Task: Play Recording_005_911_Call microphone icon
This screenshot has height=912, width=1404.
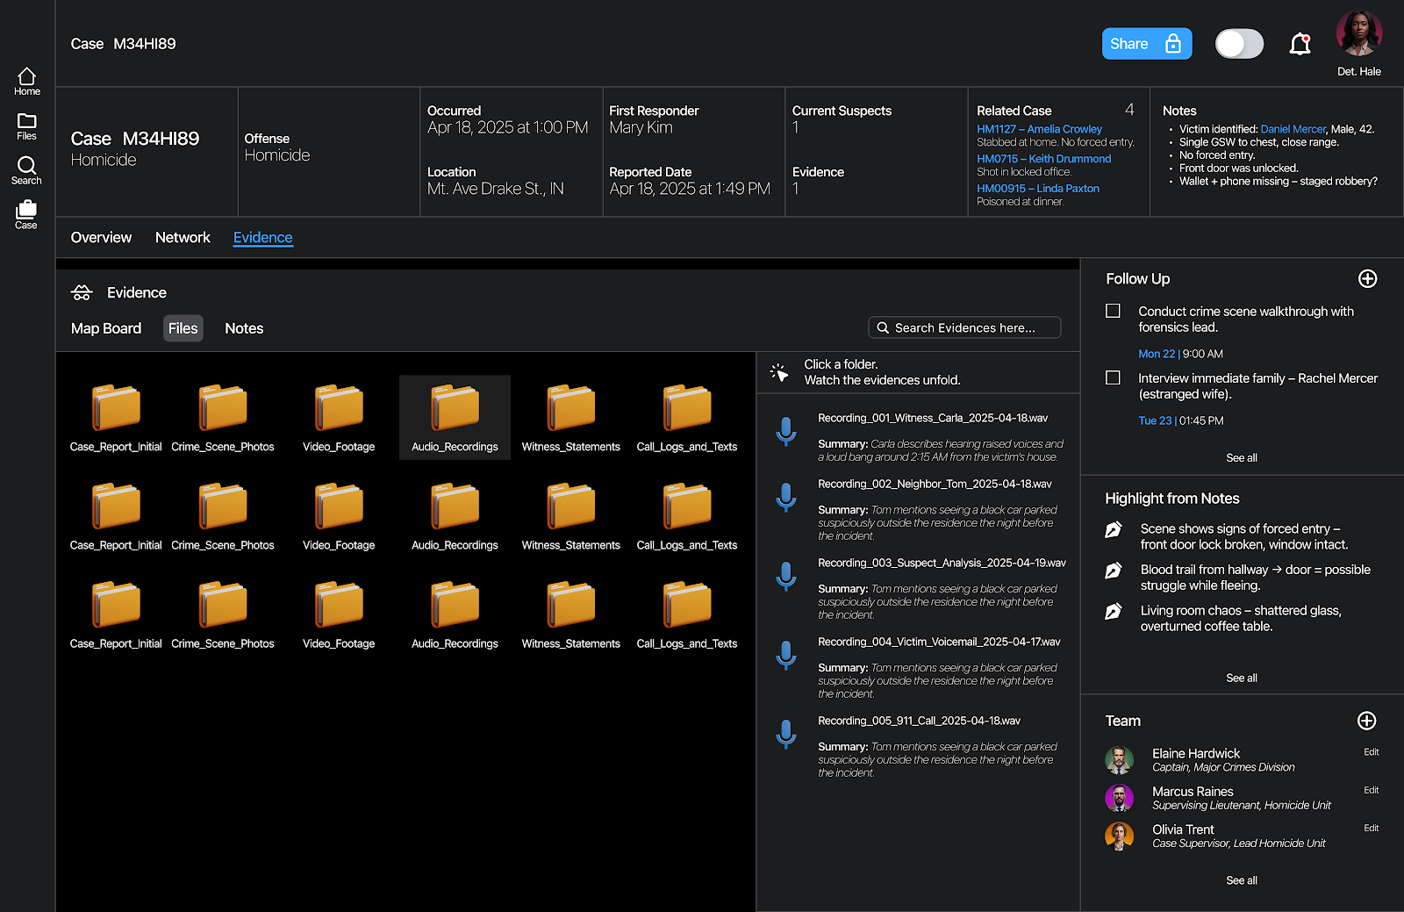Action: tap(786, 734)
